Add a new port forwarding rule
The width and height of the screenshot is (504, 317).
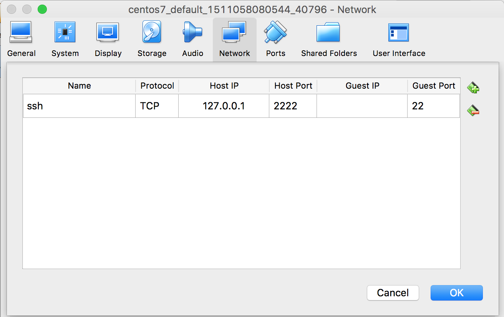tap(473, 88)
